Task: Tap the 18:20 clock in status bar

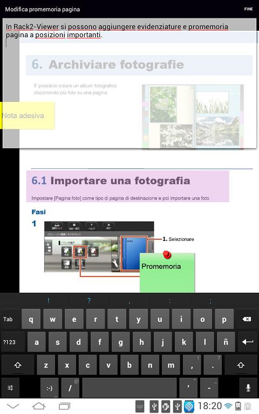Action: click(210, 406)
